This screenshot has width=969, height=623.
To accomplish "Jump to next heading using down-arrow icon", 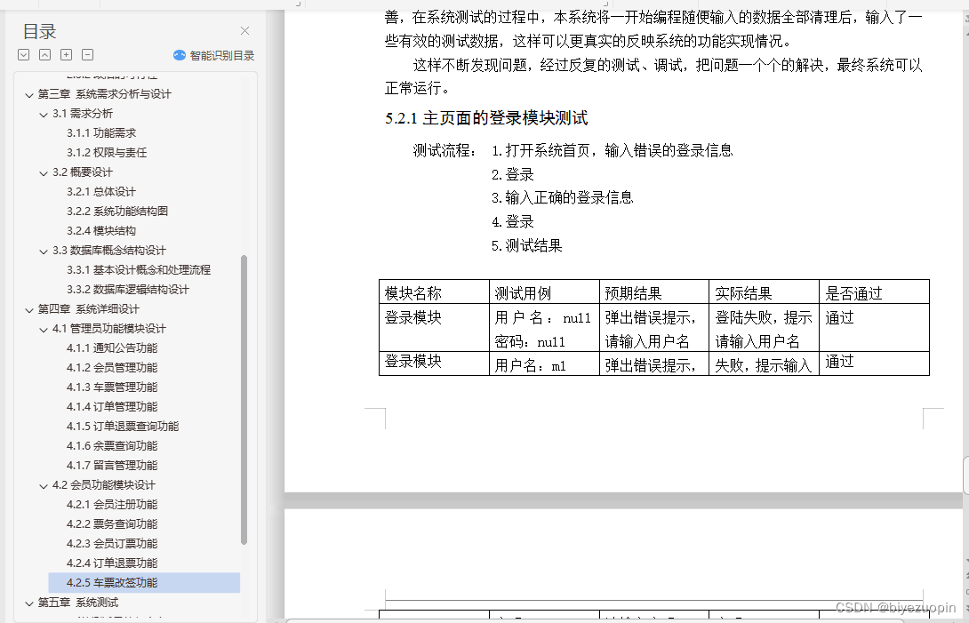I will pos(22,54).
